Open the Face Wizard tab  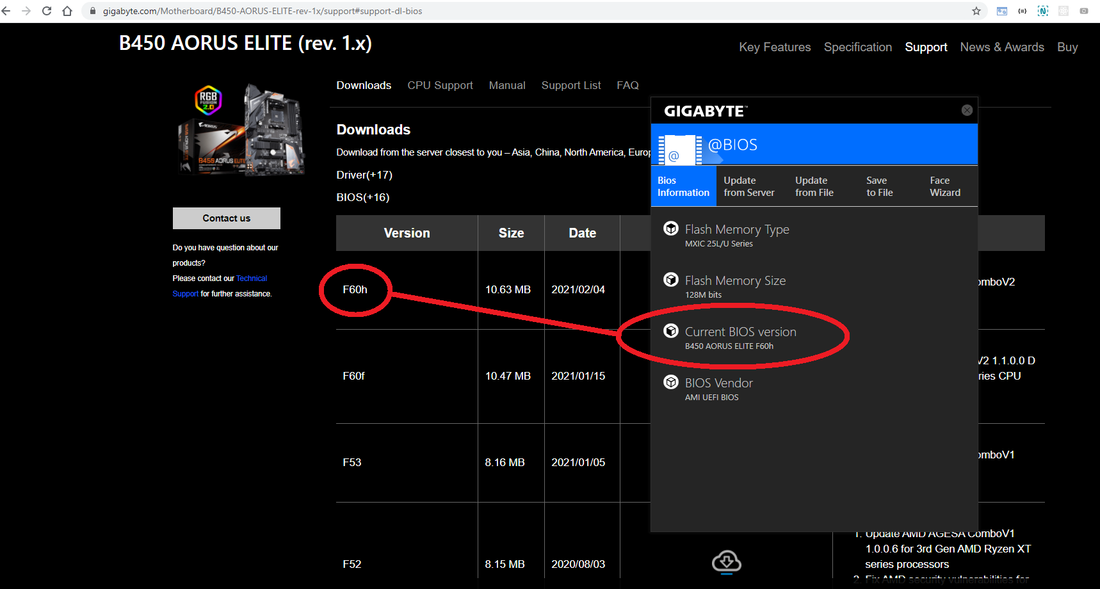pos(945,186)
